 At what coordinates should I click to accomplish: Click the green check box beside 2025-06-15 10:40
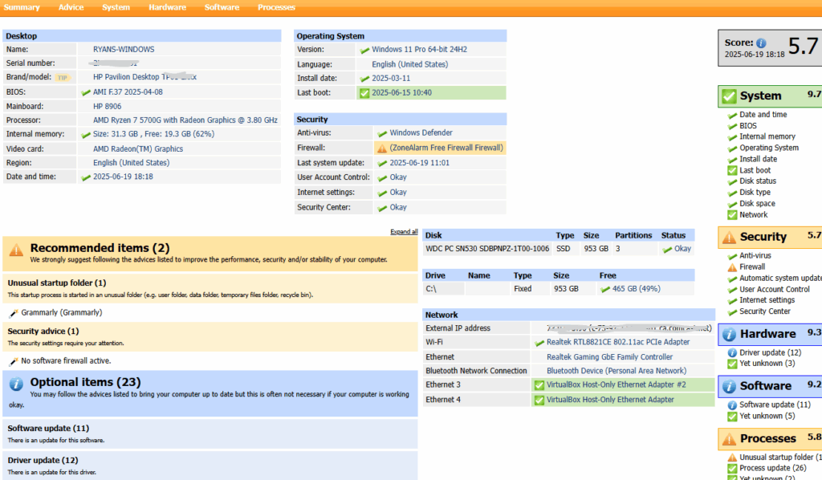(x=364, y=93)
